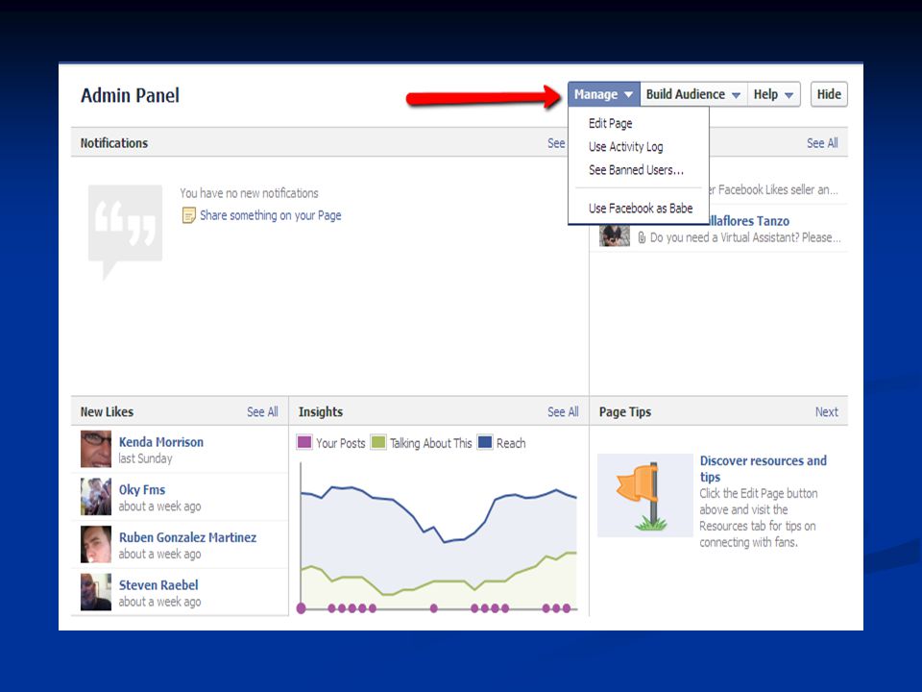
Task: Click attachment paperclip icon in Virtual Assistant message
Action: point(642,237)
